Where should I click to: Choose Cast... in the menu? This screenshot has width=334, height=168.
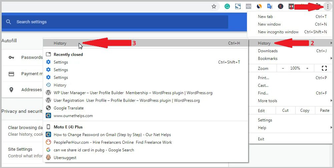pos(290,85)
